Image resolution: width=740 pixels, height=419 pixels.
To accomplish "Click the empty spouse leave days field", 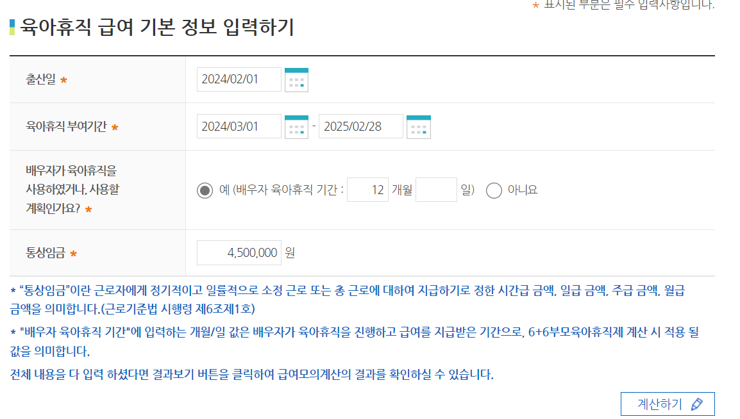I will pos(436,188).
